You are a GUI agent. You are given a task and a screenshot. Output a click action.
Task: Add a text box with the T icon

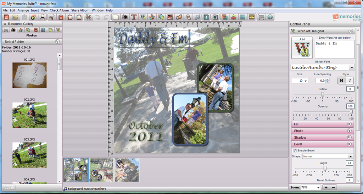134,17
